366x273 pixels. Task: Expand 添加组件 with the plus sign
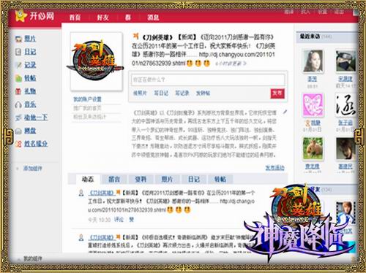18,169
